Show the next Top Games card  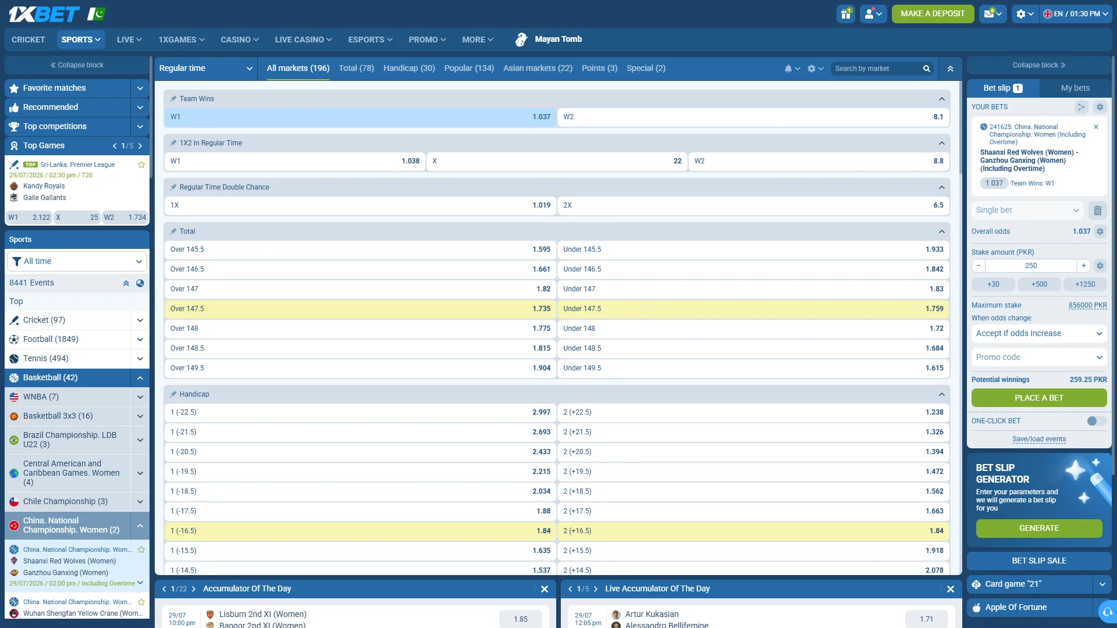click(x=140, y=146)
